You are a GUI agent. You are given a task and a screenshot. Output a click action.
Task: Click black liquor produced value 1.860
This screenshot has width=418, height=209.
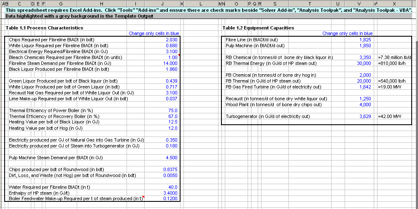(x=171, y=69)
